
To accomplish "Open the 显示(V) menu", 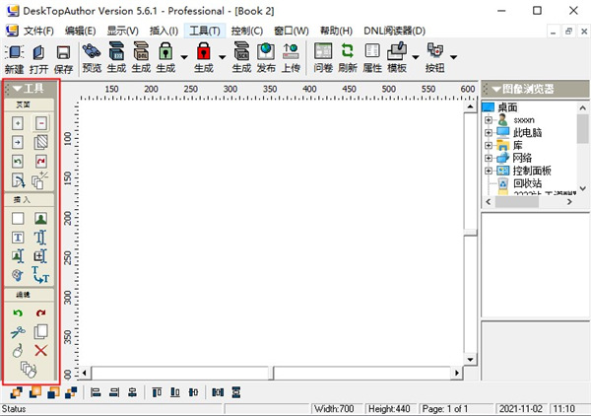I will [x=122, y=31].
